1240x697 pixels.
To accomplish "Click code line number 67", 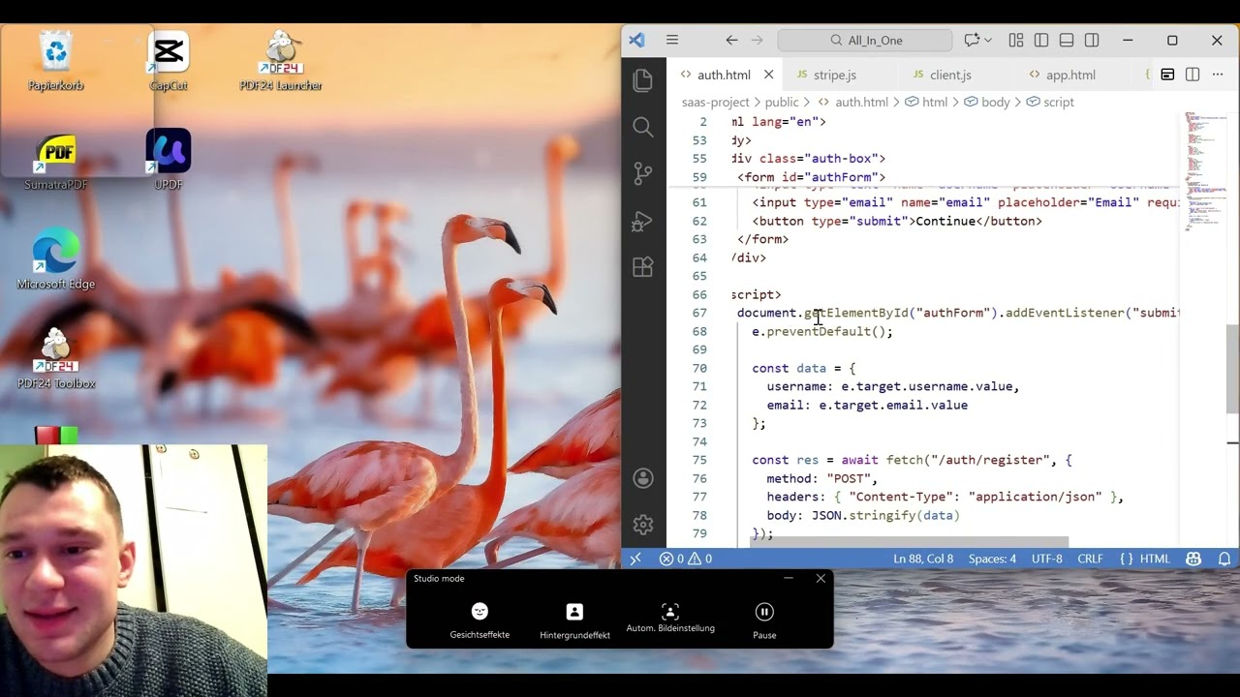I will [x=699, y=313].
